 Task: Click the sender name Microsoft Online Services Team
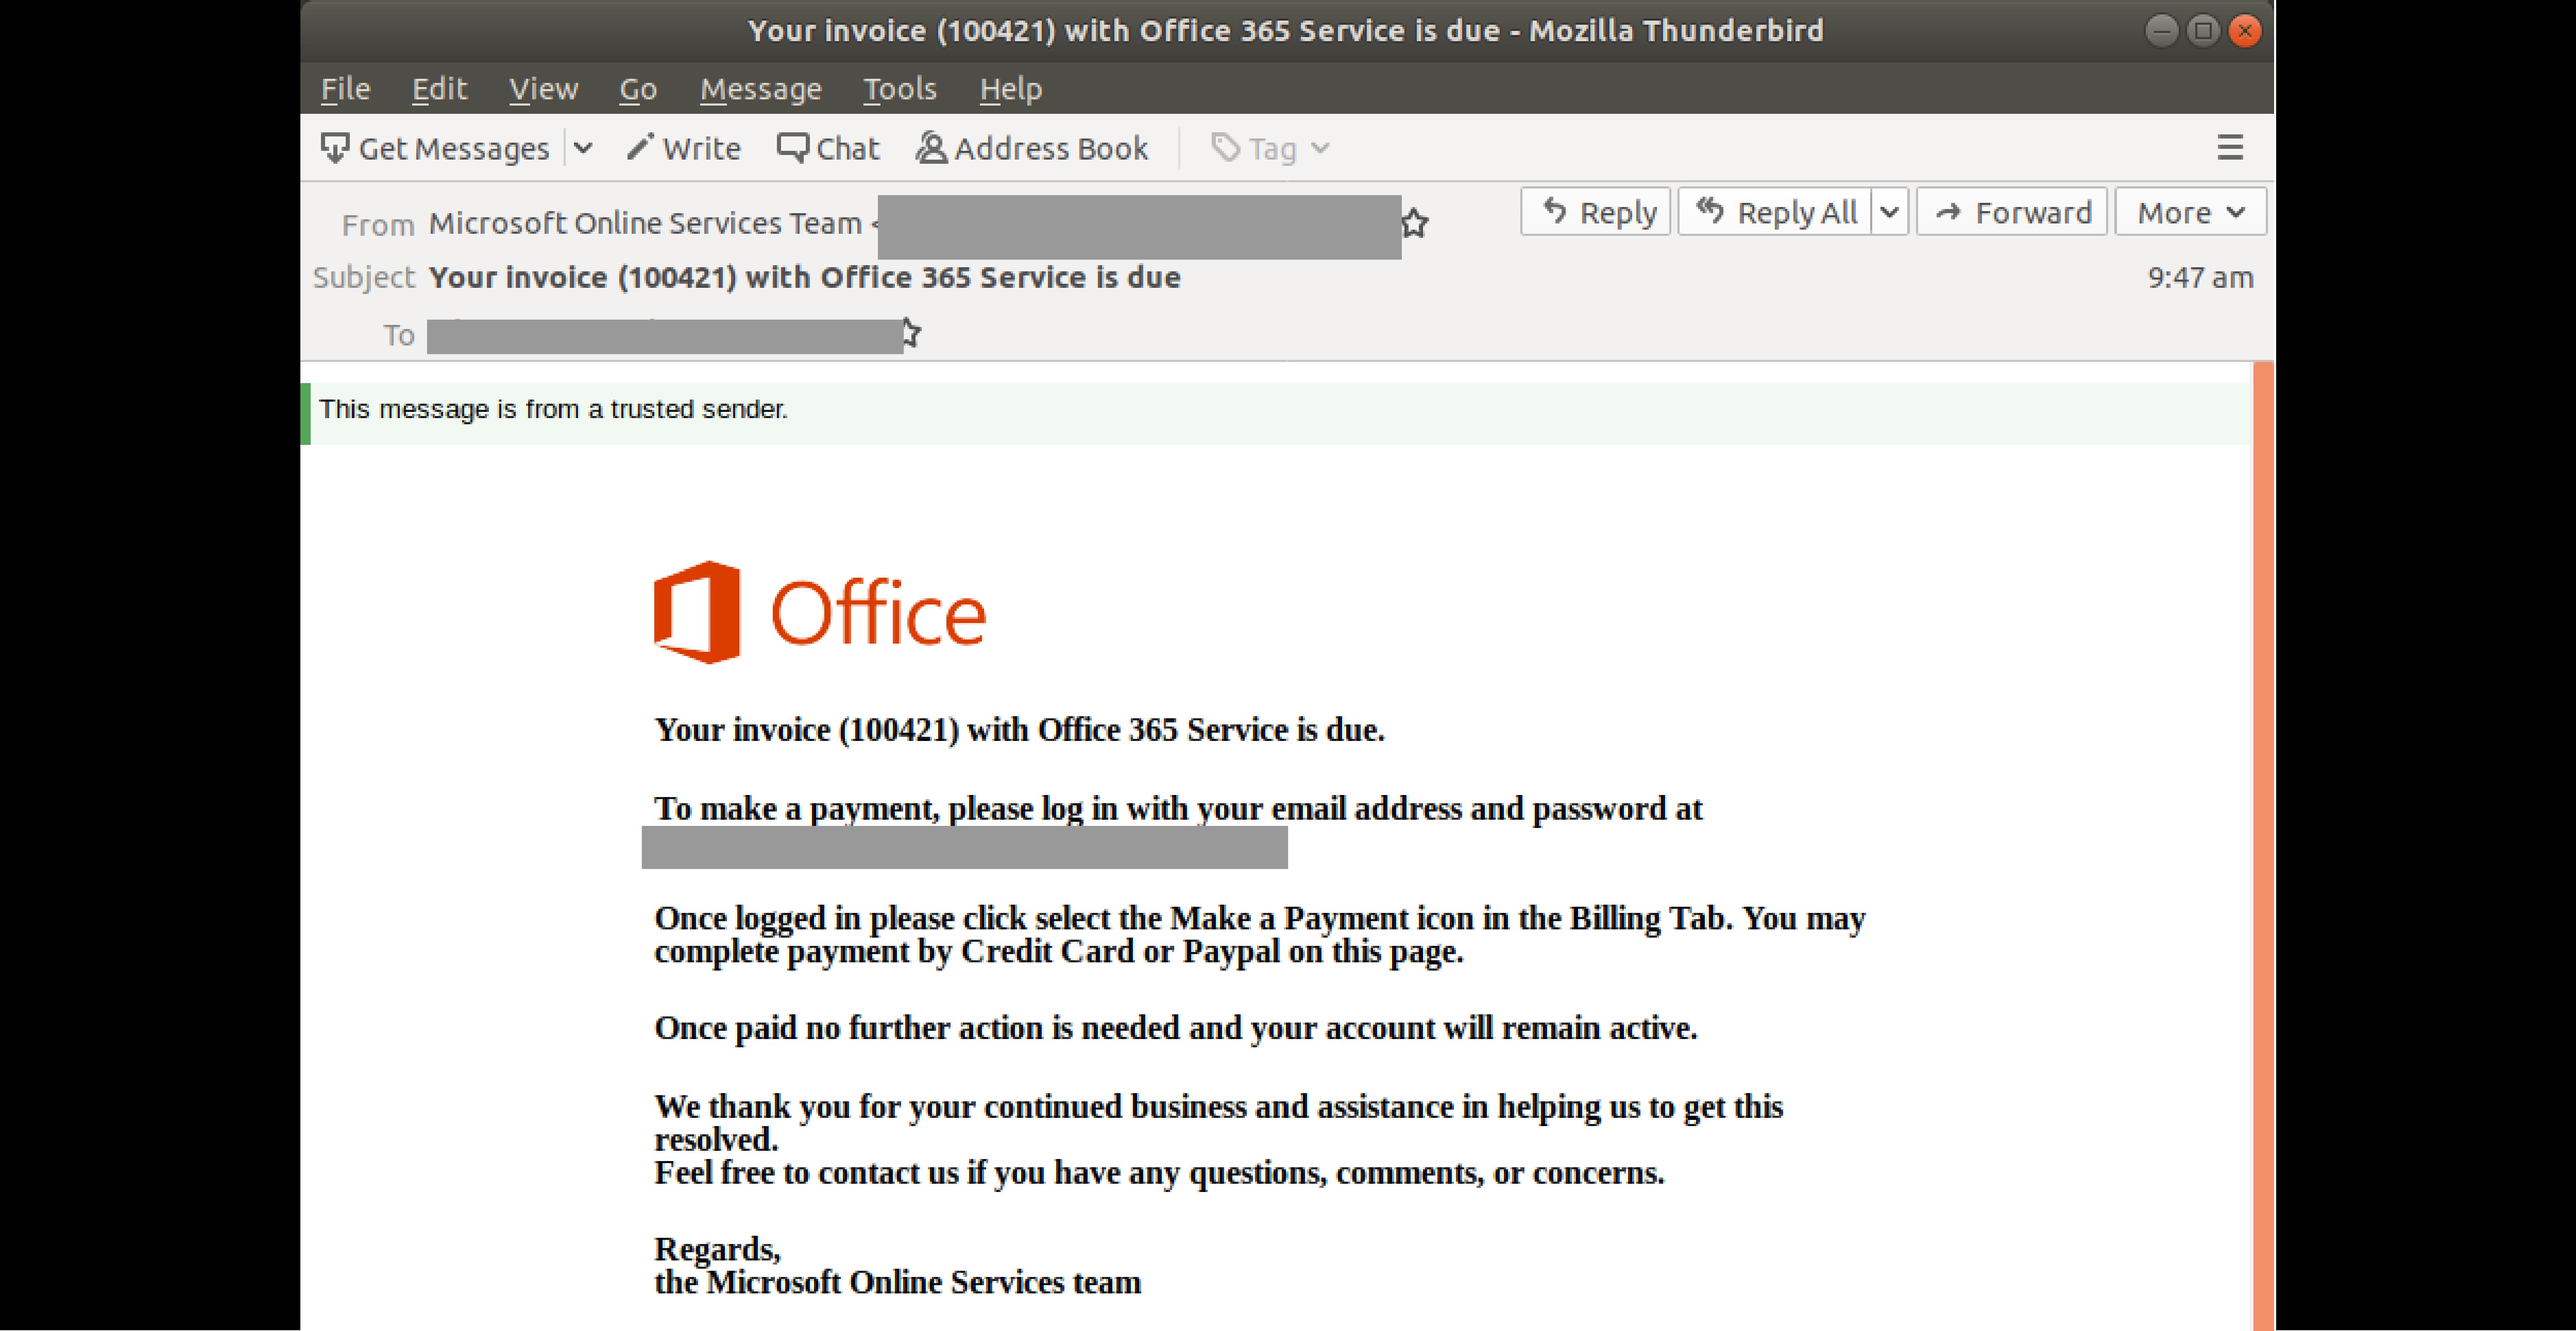[x=645, y=223]
